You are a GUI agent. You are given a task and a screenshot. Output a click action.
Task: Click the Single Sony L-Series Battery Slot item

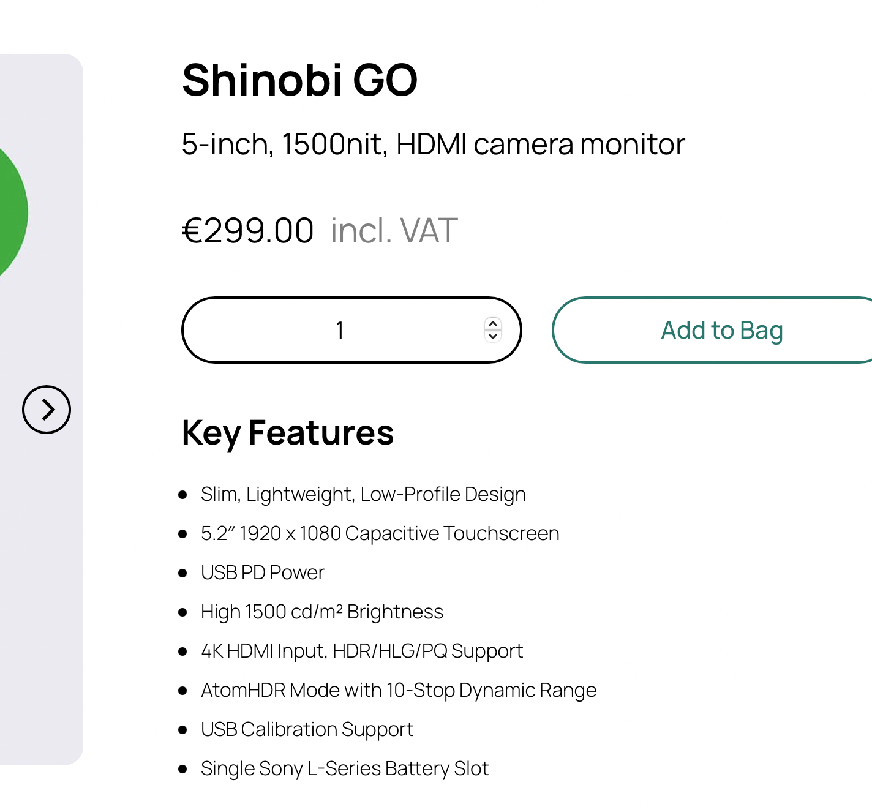click(344, 768)
